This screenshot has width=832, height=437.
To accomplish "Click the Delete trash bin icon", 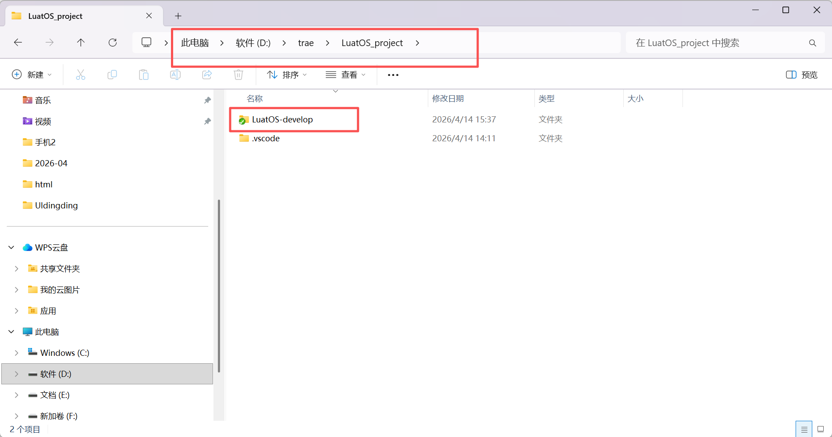I will click(x=238, y=75).
